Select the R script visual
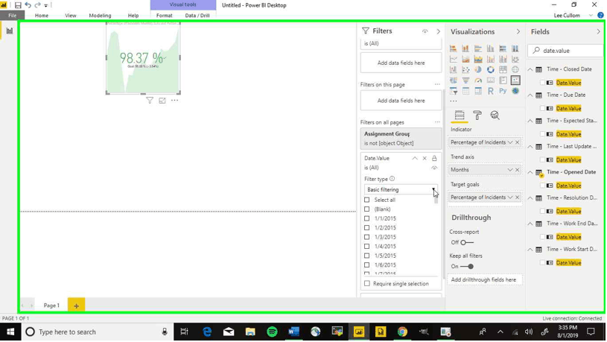The width and height of the screenshot is (607, 342). 491,91
